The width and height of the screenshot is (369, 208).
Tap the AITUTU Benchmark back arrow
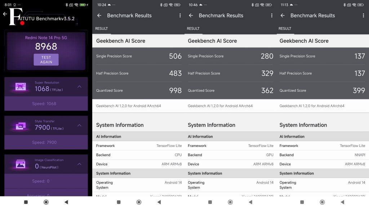pyautogui.click(x=5, y=14)
